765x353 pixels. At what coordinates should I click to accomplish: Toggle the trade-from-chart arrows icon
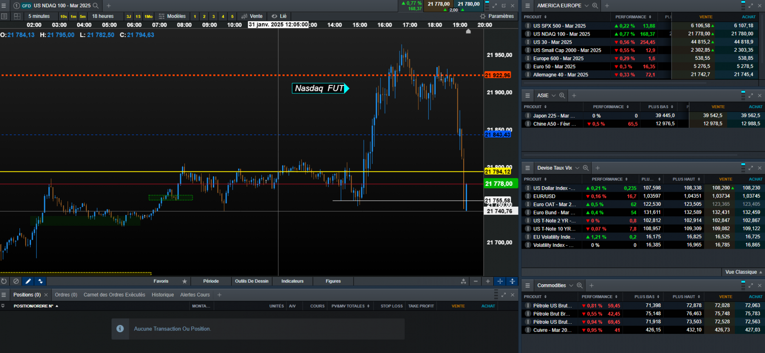click(x=40, y=281)
